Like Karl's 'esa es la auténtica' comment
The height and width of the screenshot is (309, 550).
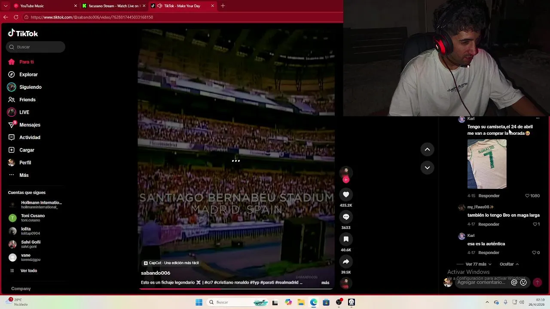[534, 253]
